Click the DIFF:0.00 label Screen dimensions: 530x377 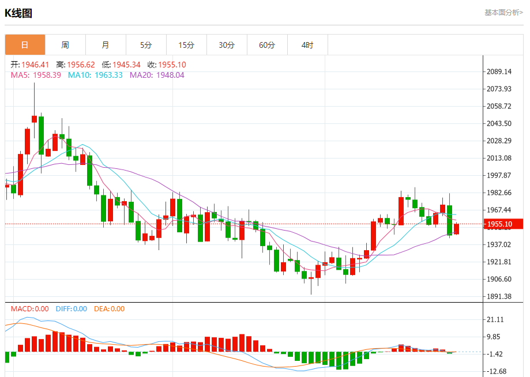tap(72, 309)
